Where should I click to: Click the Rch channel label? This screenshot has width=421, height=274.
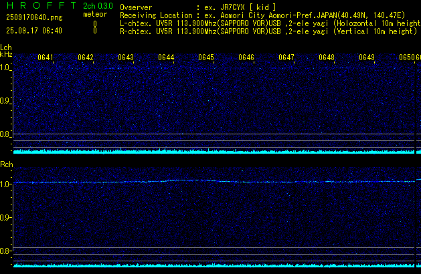coord(7,164)
